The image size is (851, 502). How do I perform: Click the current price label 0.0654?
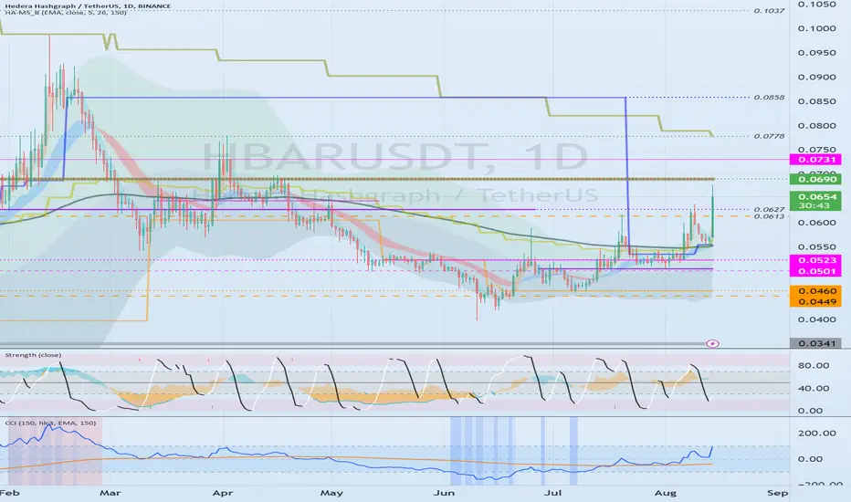tap(815, 196)
